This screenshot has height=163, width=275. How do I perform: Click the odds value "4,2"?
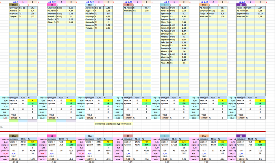pyautogui.click(x=184, y=14)
